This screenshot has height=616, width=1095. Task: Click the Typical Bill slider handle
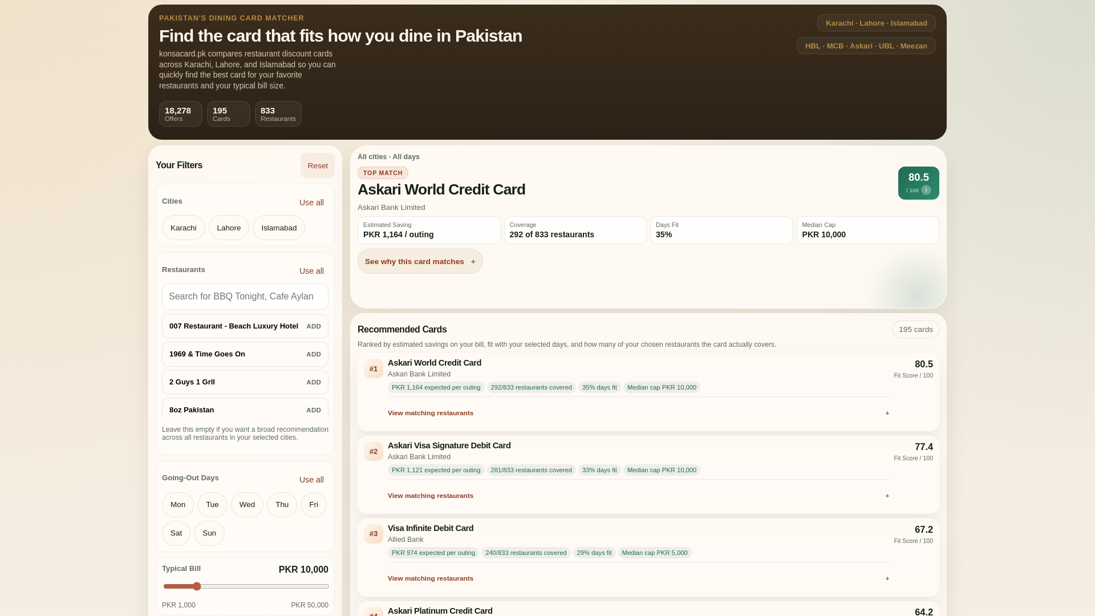pyautogui.click(x=197, y=586)
